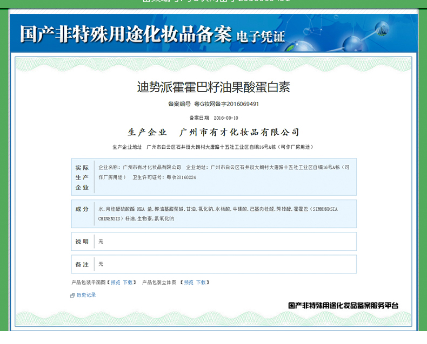Click the 备注 row label
The height and width of the screenshot is (344, 427).
(x=82, y=264)
